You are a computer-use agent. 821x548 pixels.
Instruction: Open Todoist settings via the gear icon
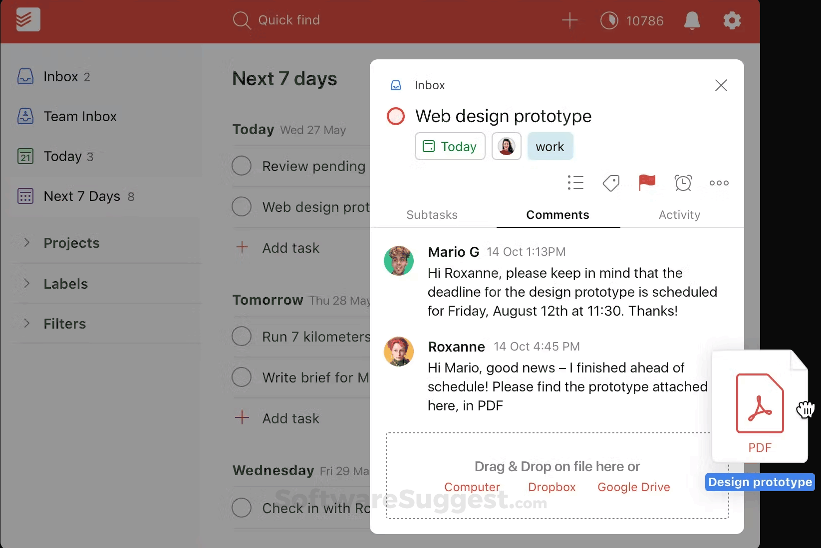pos(732,20)
